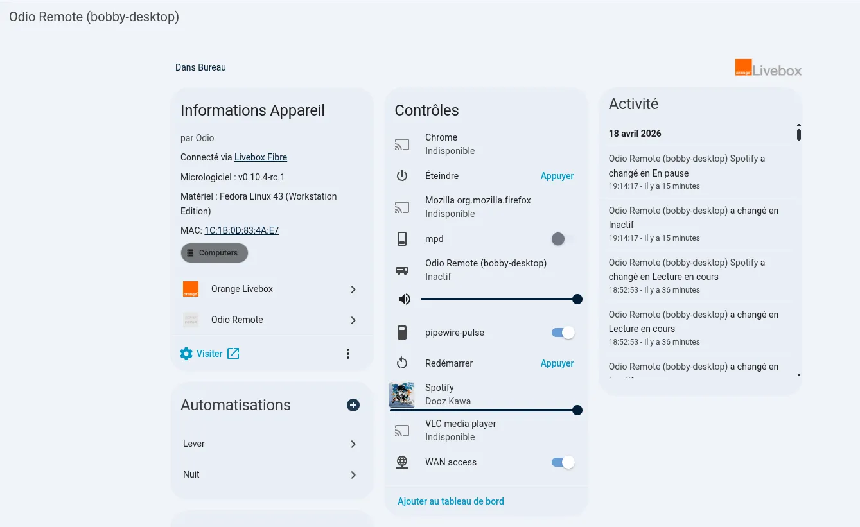Click the Micrologiciel v0.10.4-rc.1 text

coord(233,177)
